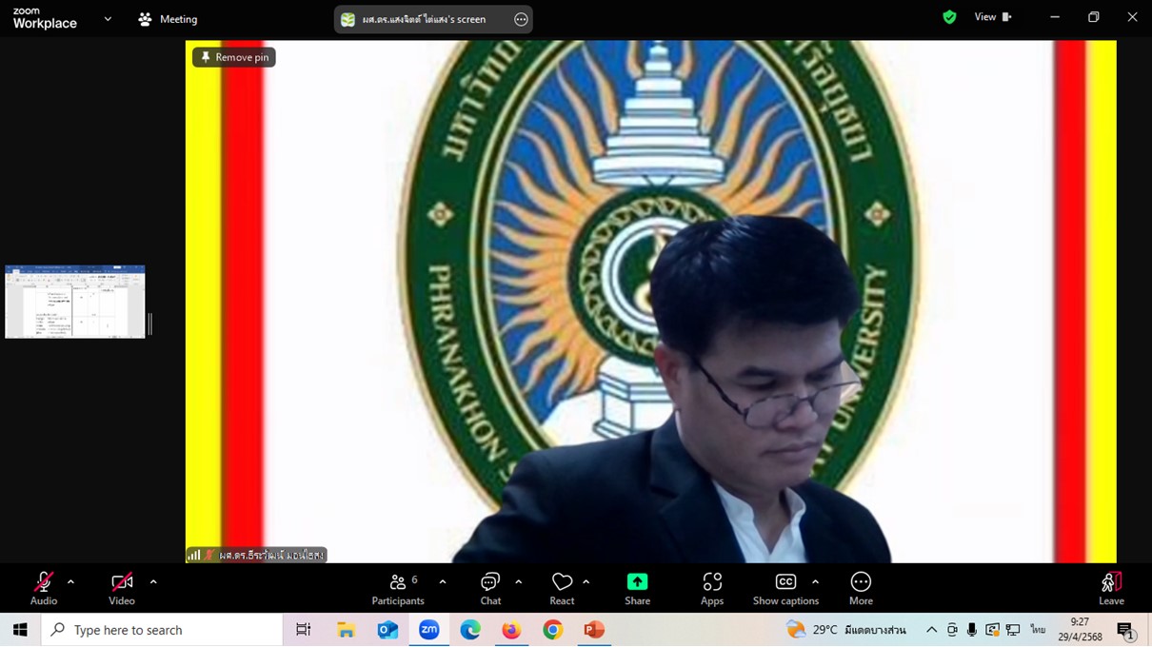Open encryption shield info icon

[949, 17]
